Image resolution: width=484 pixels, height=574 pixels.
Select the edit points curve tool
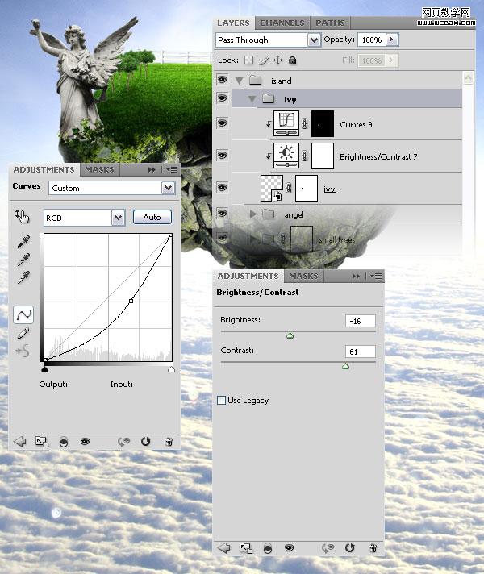[x=23, y=315]
